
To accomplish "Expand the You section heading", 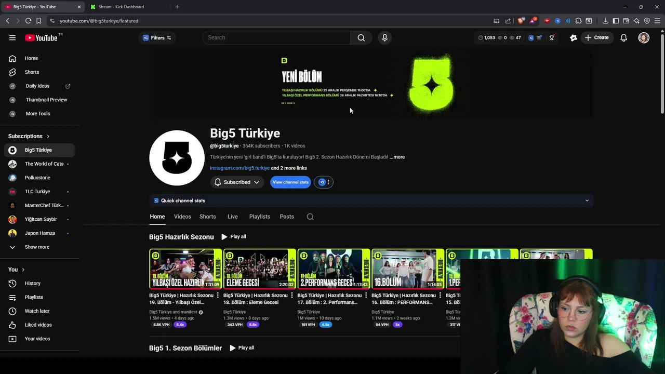I will tap(17, 270).
